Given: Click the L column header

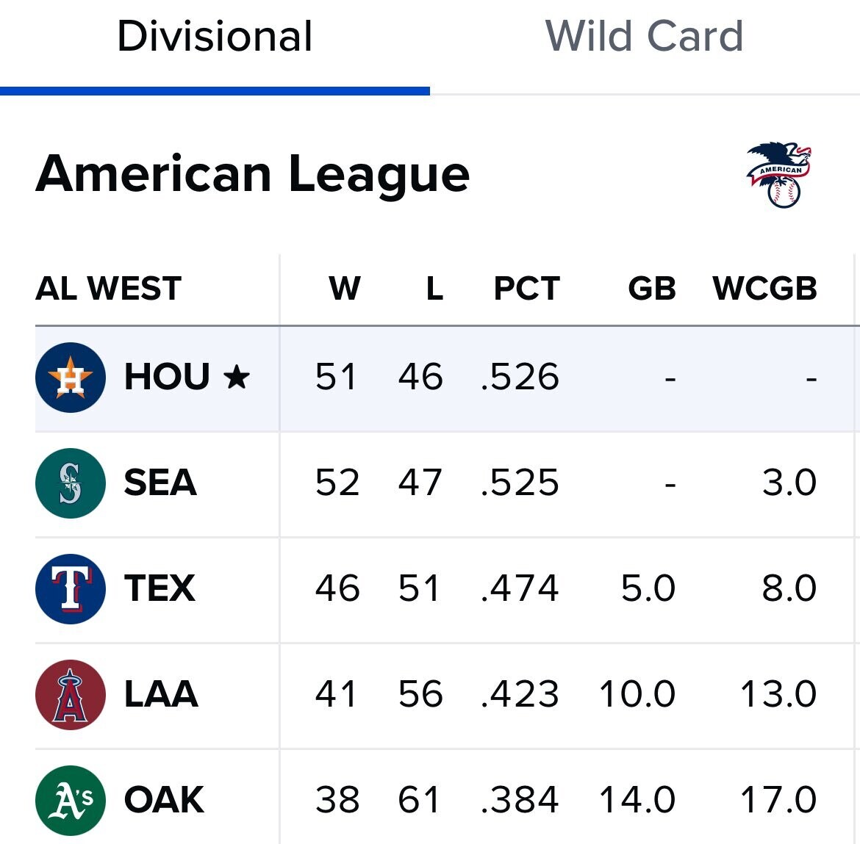Looking at the screenshot, I should 434,289.
